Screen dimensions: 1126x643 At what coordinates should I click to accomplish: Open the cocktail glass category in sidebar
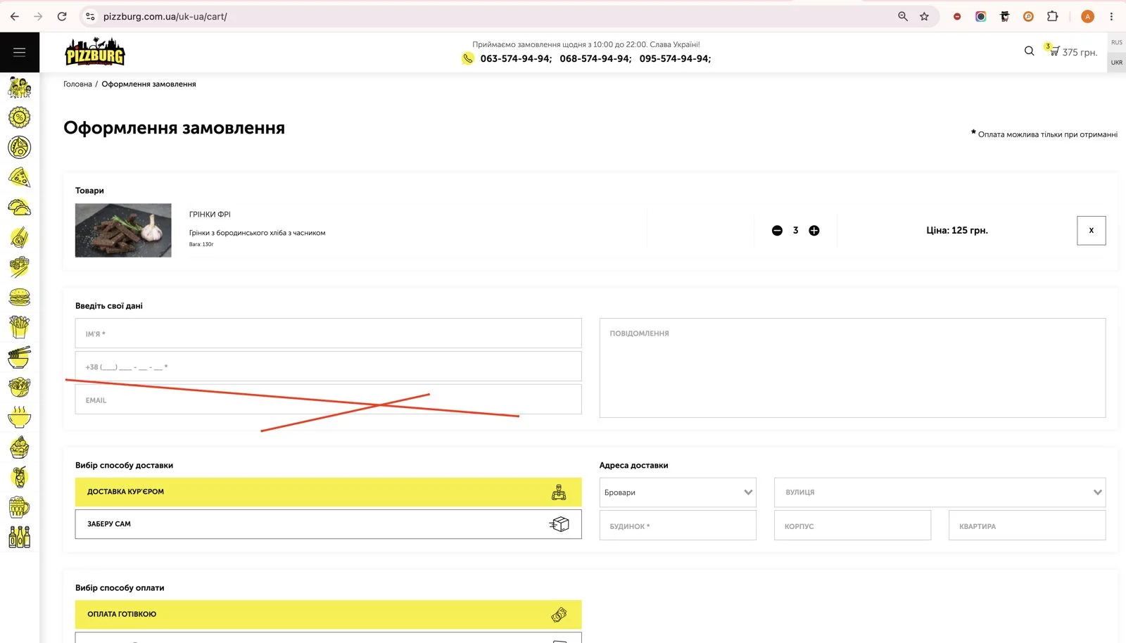pyautogui.click(x=20, y=477)
